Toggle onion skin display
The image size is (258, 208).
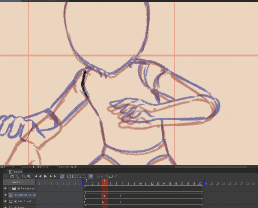point(91,176)
